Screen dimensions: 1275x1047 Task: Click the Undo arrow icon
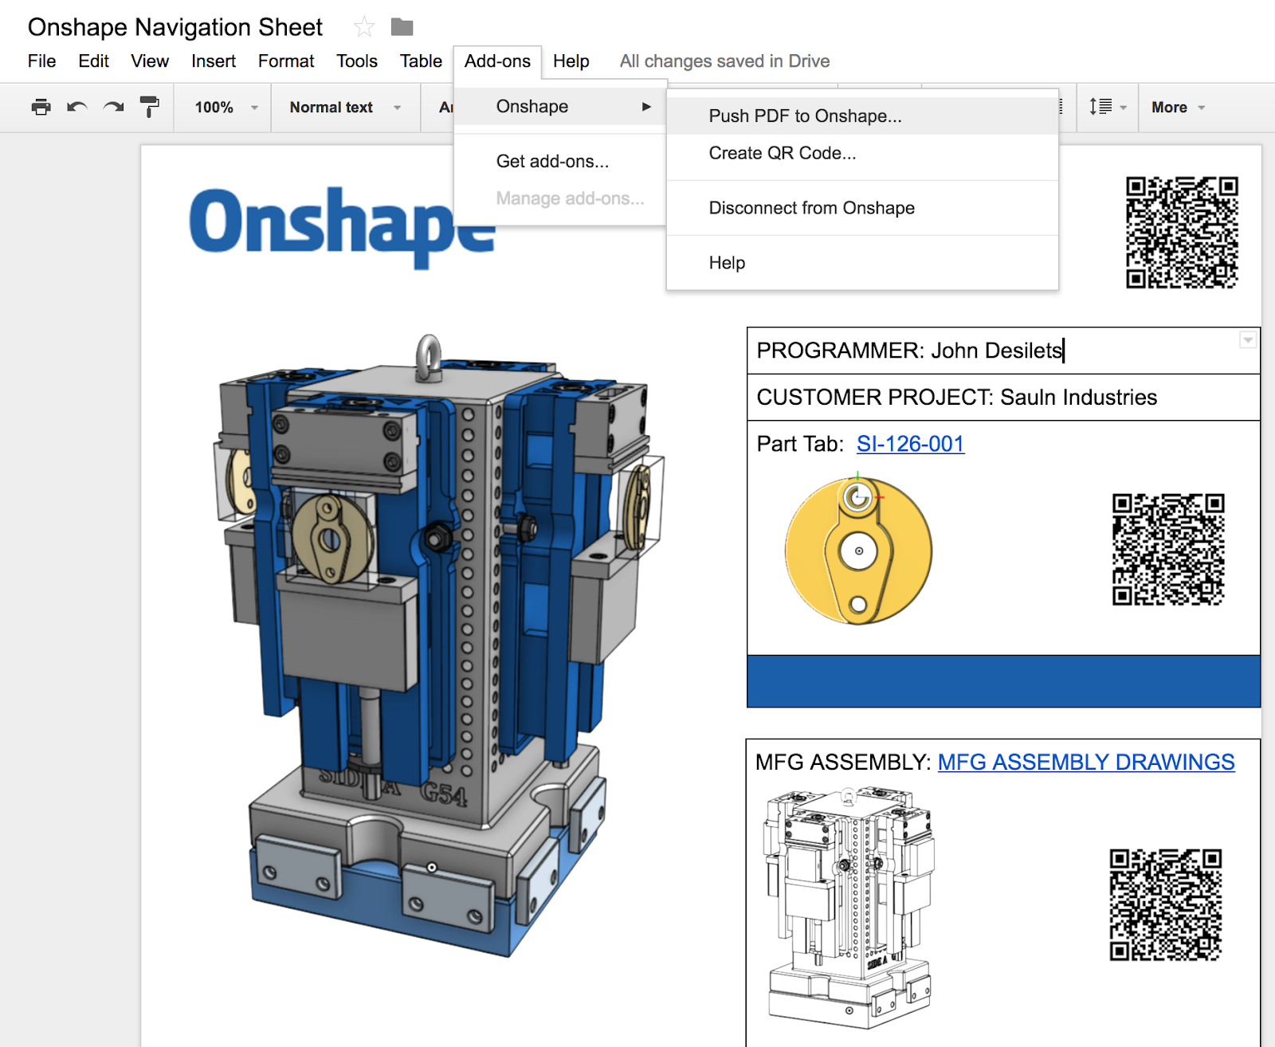[77, 107]
